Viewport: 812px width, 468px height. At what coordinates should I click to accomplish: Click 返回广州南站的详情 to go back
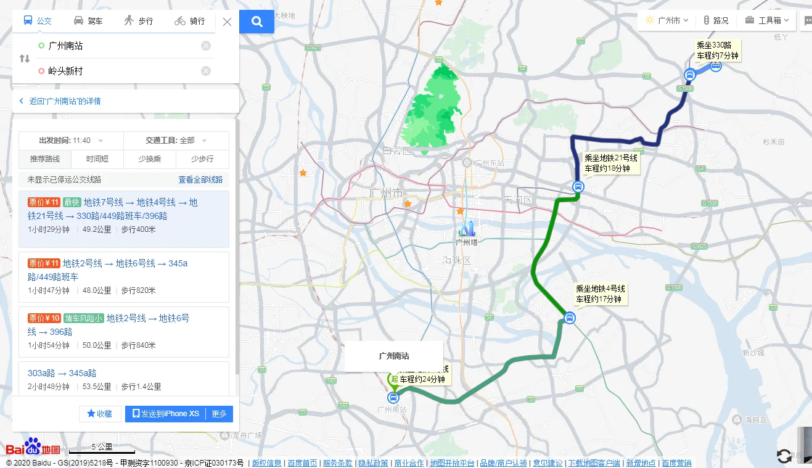coord(65,101)
